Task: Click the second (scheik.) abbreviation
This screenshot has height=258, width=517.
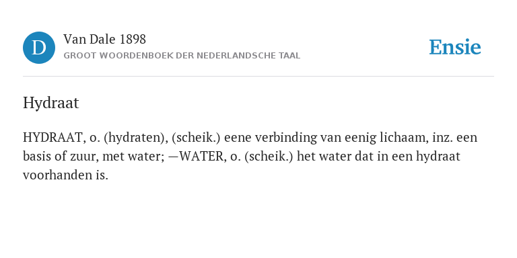Action: tap(269, 156)
